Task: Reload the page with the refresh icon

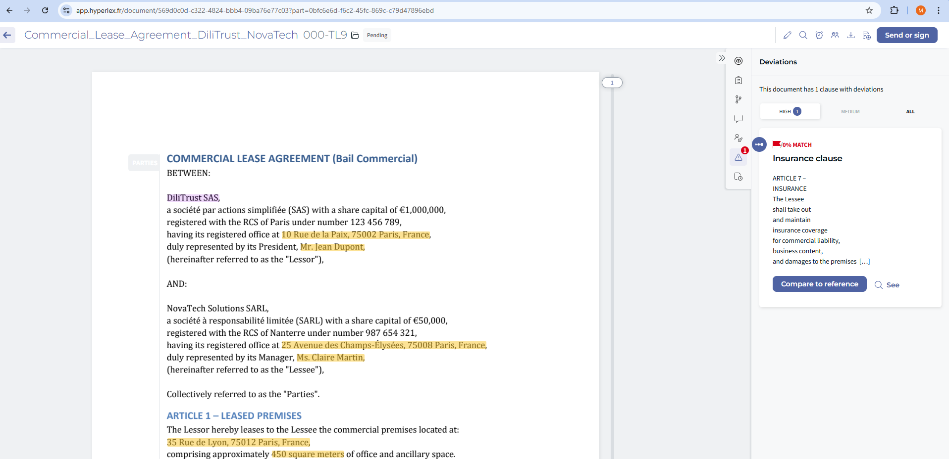Action: tap(45, 10)
